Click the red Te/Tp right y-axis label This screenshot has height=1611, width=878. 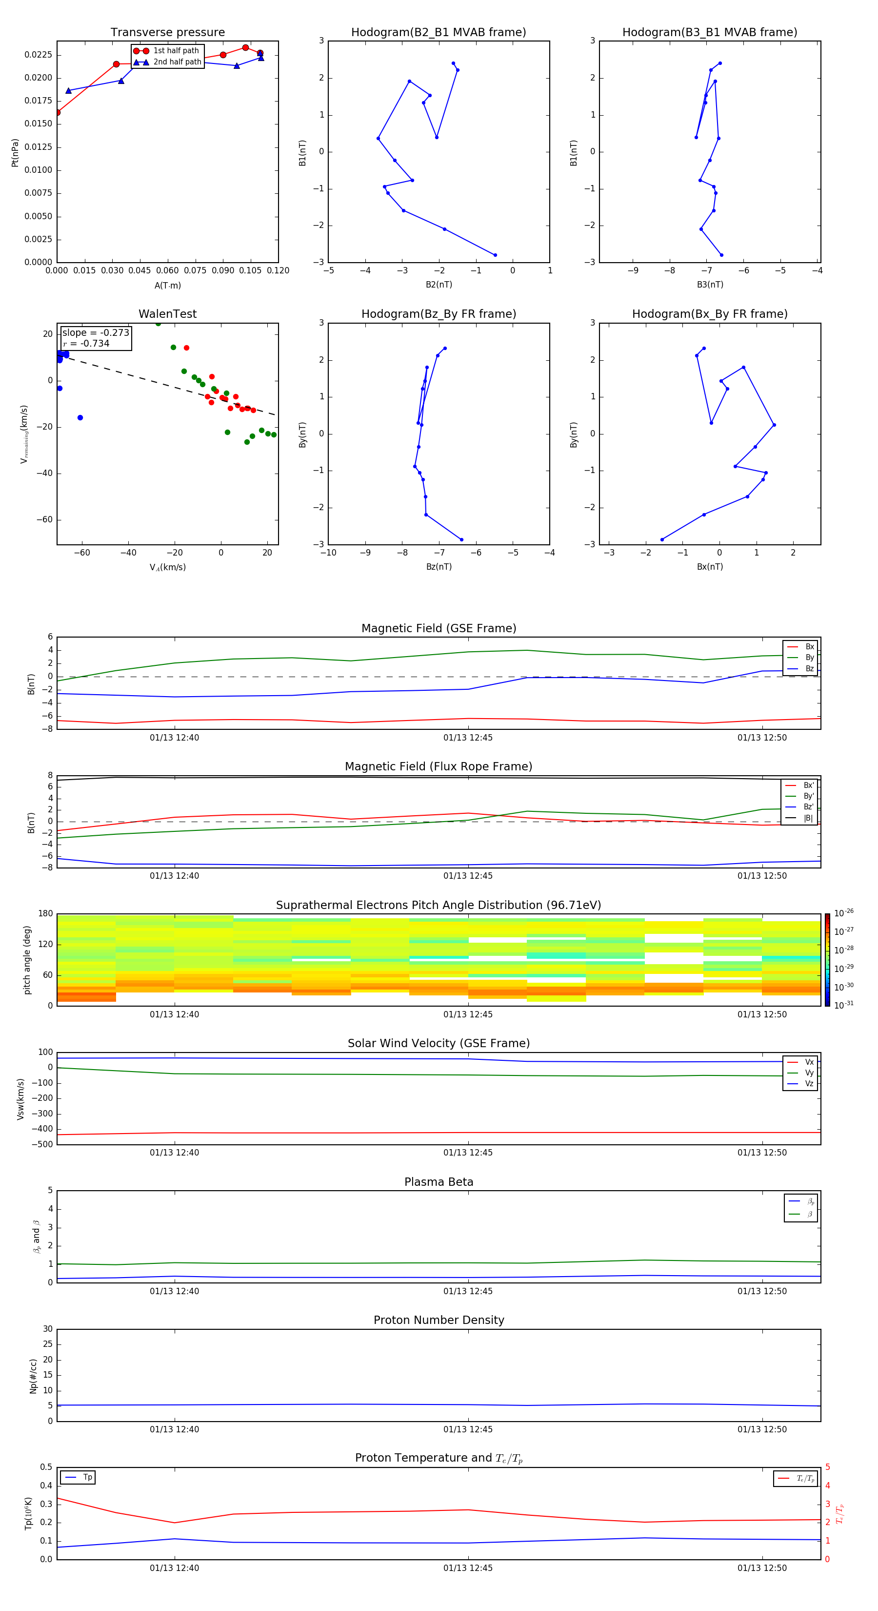coord(840,1513)
